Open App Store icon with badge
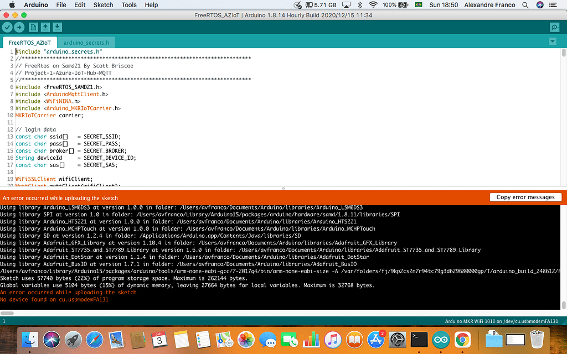The height and width of the screenshot is (354, 567). tap(376, 340)
